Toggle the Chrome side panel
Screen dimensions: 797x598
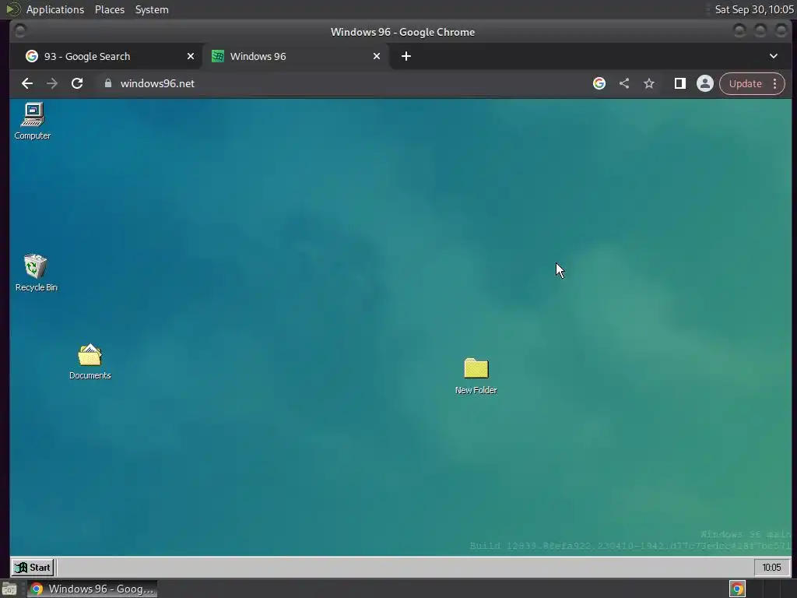pos(679,83)
